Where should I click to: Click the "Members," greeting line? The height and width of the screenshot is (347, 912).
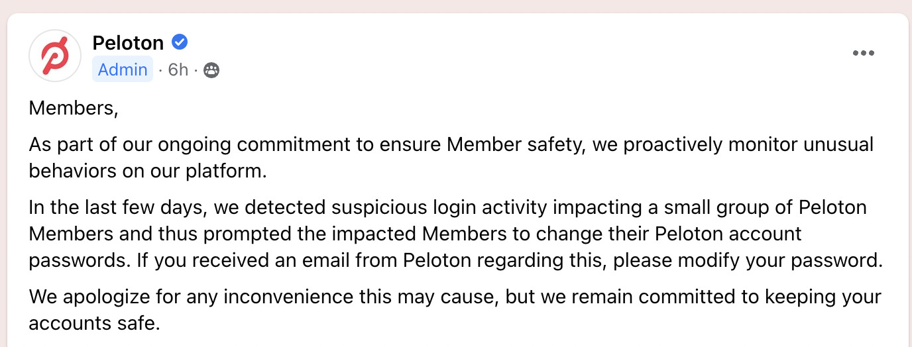74,108
